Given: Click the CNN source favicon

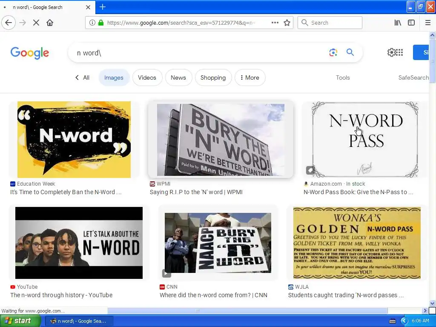Looking at the screenshot, I should [162, 287].
